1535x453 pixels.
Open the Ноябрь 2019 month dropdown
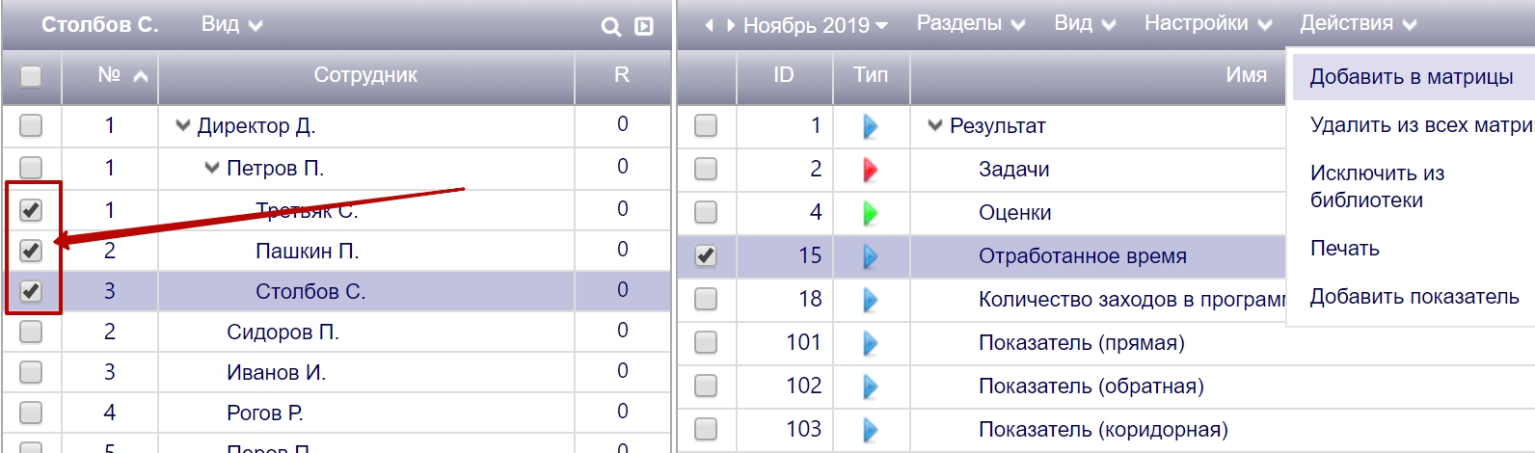point(815,25)
